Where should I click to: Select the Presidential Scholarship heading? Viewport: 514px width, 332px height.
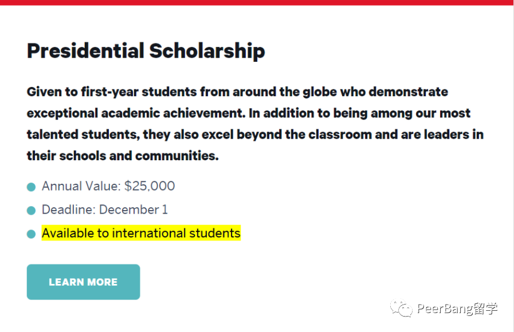146,51
